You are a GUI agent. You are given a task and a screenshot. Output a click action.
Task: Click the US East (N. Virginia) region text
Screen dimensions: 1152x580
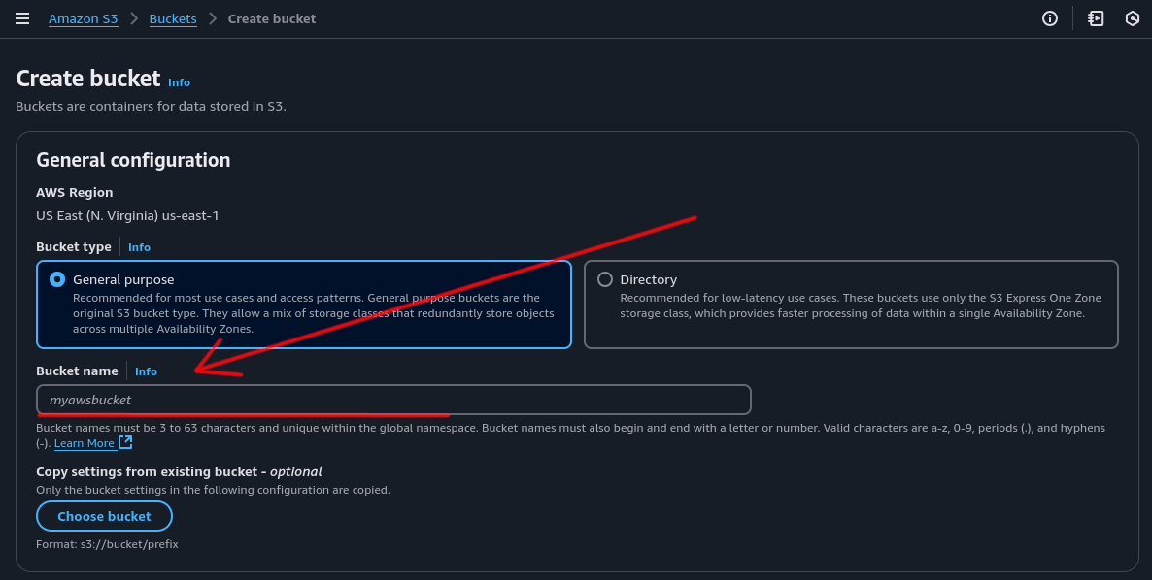coord(127,215)
